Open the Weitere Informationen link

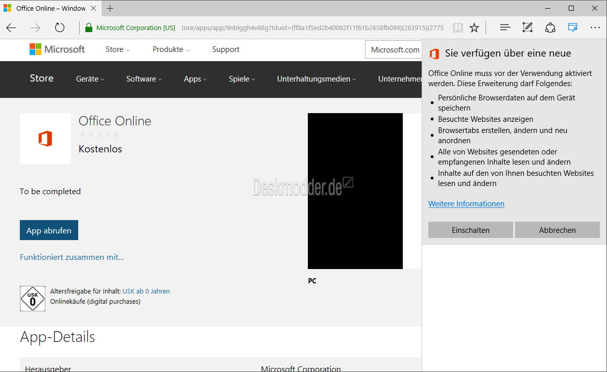(466, 203)
